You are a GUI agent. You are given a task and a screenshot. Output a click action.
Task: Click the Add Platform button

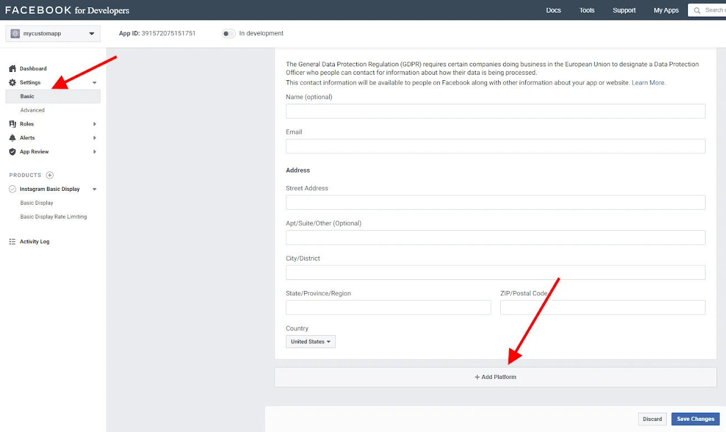point(496,377)
